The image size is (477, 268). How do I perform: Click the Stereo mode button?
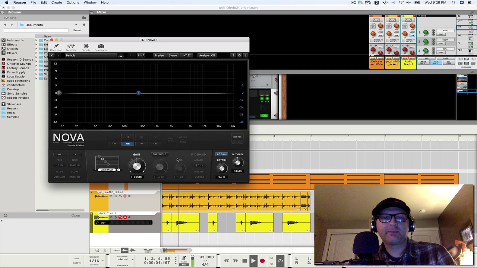[173, 55]
